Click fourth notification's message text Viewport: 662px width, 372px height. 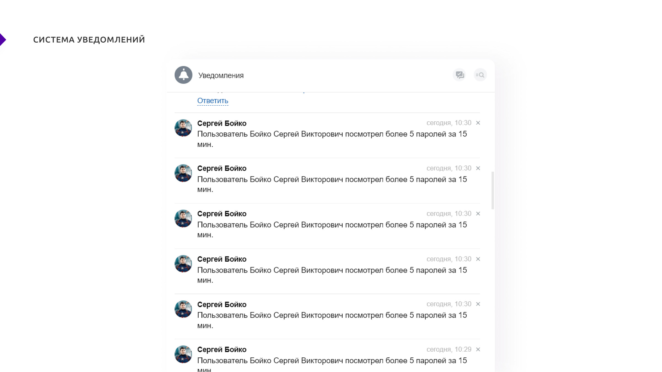coord(332,270)
